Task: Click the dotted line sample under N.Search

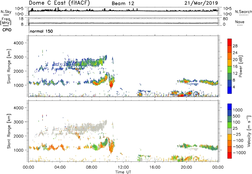Action: pos(243,15)
